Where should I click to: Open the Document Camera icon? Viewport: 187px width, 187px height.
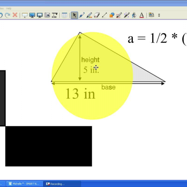click(x=55, y=15)
